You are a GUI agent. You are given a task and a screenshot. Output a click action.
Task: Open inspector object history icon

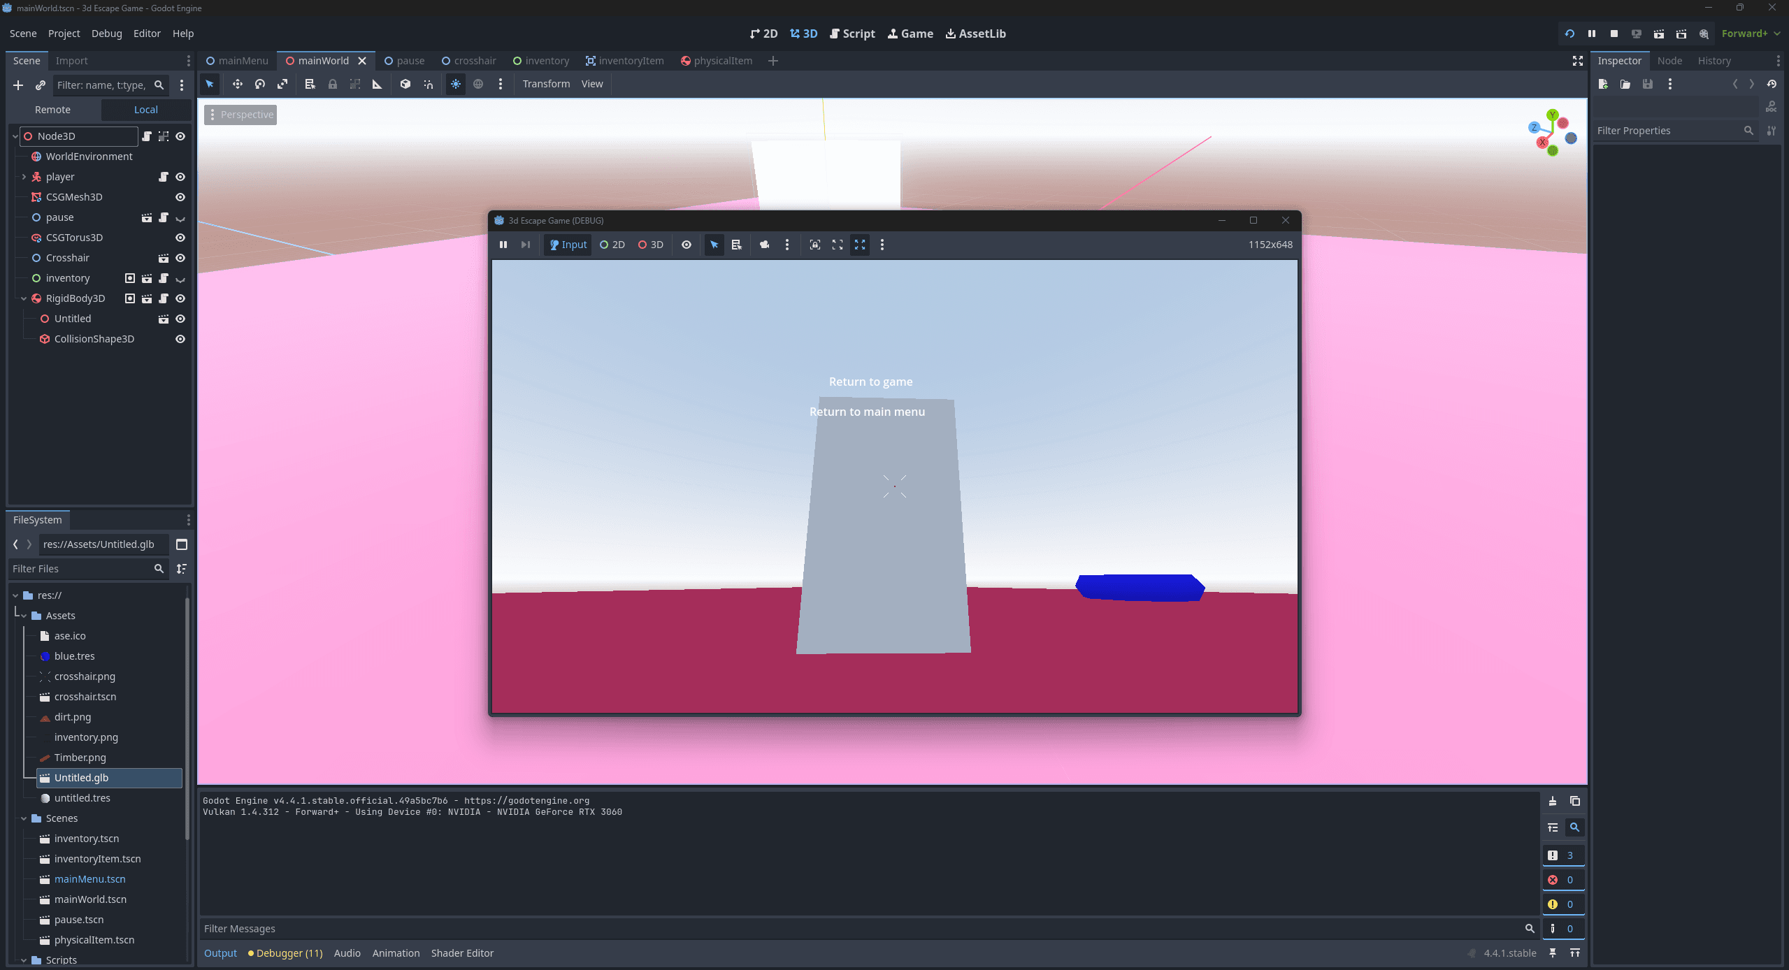click(1772, 84)
